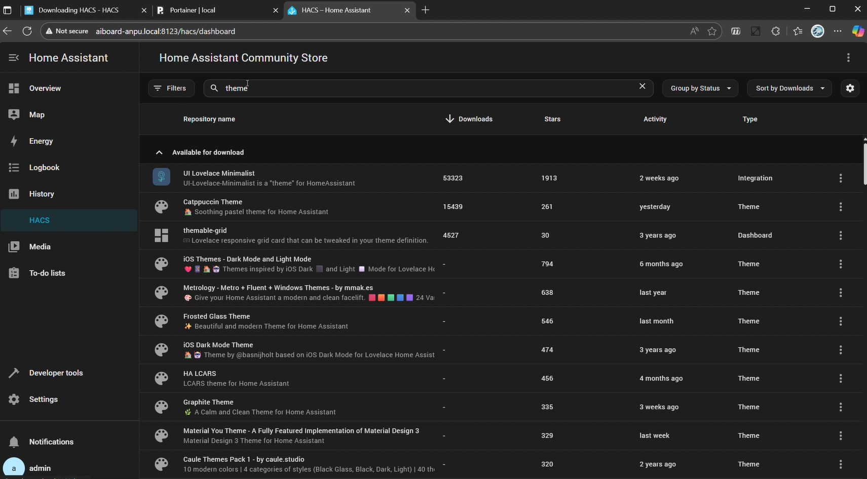Click the Notifications bell in sidebar
This screenshot has height=479, width=867.
14,442
